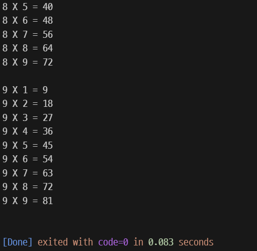Click the purple code=0 exit text
This screenshot has height=251, width=257.
tap(113, 242)
